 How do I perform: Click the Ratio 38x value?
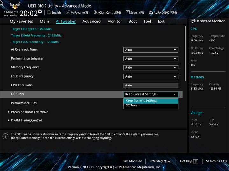193,65
